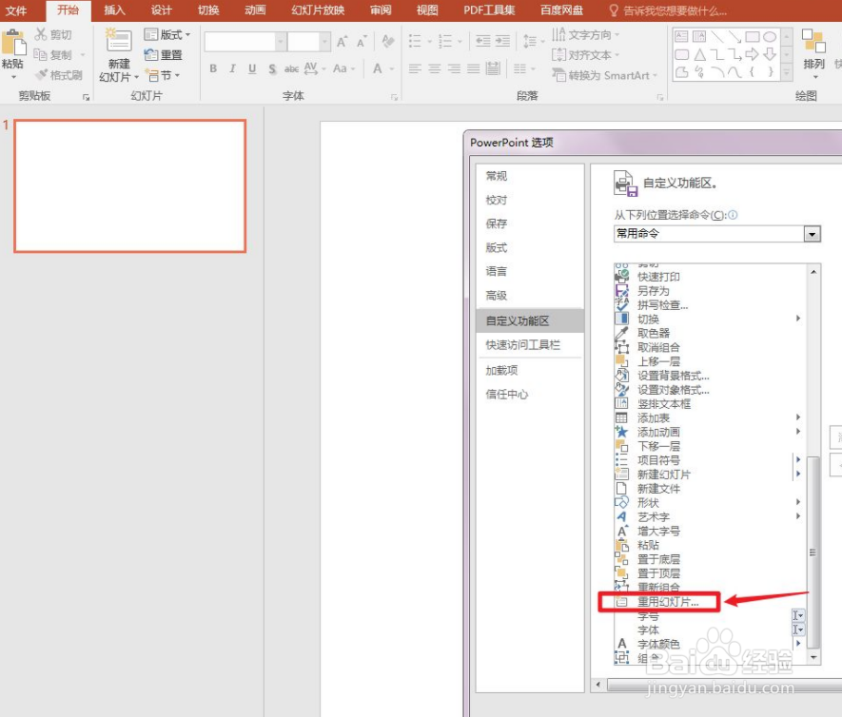Select the right arrow shape in gallery
Screen dimensions: 842x717
point(752,54)
